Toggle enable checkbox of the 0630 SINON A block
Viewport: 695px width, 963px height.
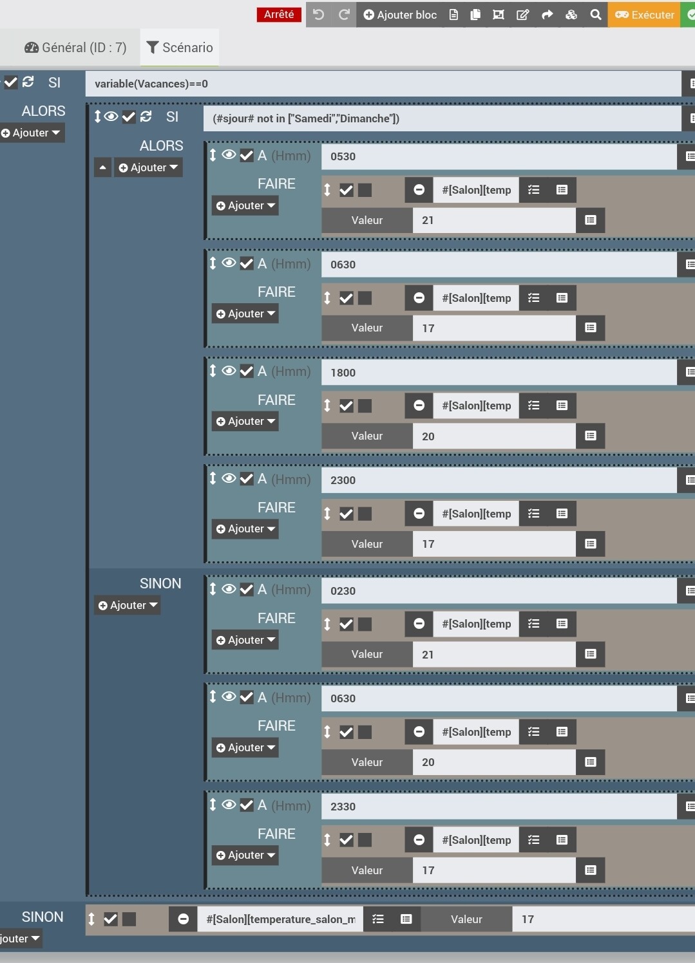[247, 697]
